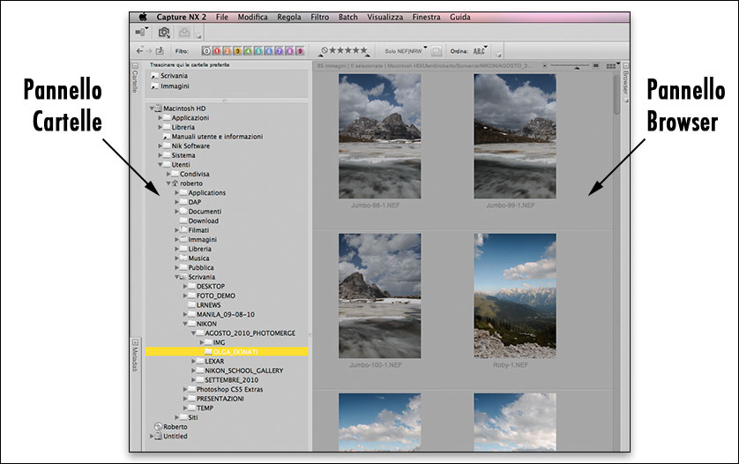Filter by blue label 6
The width and height of the screenshot is (739, 464).
pos(269,51)
